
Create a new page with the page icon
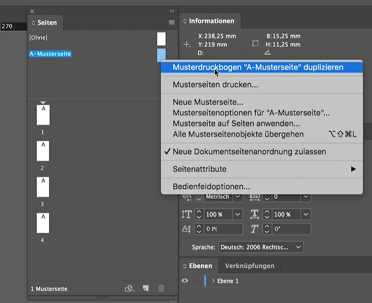point(146,289)
